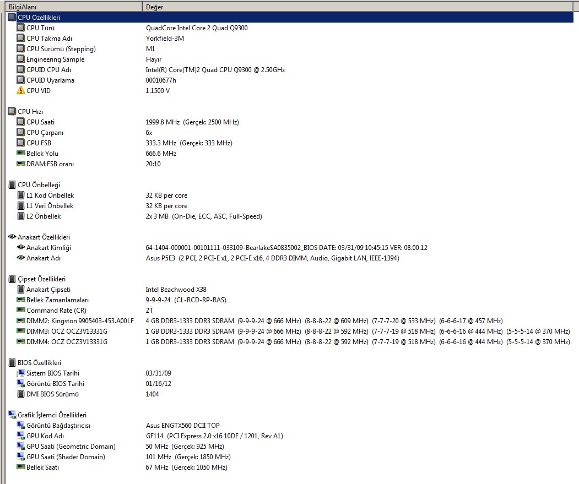
Task: Click the Anakart Özellikleri motherboard icon
Action: tap(12, 237)
